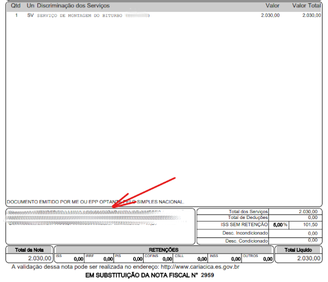
Task: Open the http://www.cariacica.es.gov.br validation link
Action: pyautogui.click(x=200, y=267)
